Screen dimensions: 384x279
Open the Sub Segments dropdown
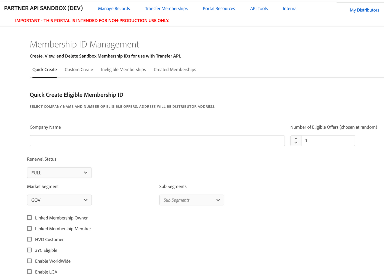point(191,200)
